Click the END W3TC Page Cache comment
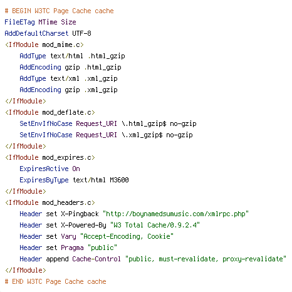292x292 pixels. (x=55, y=281)
